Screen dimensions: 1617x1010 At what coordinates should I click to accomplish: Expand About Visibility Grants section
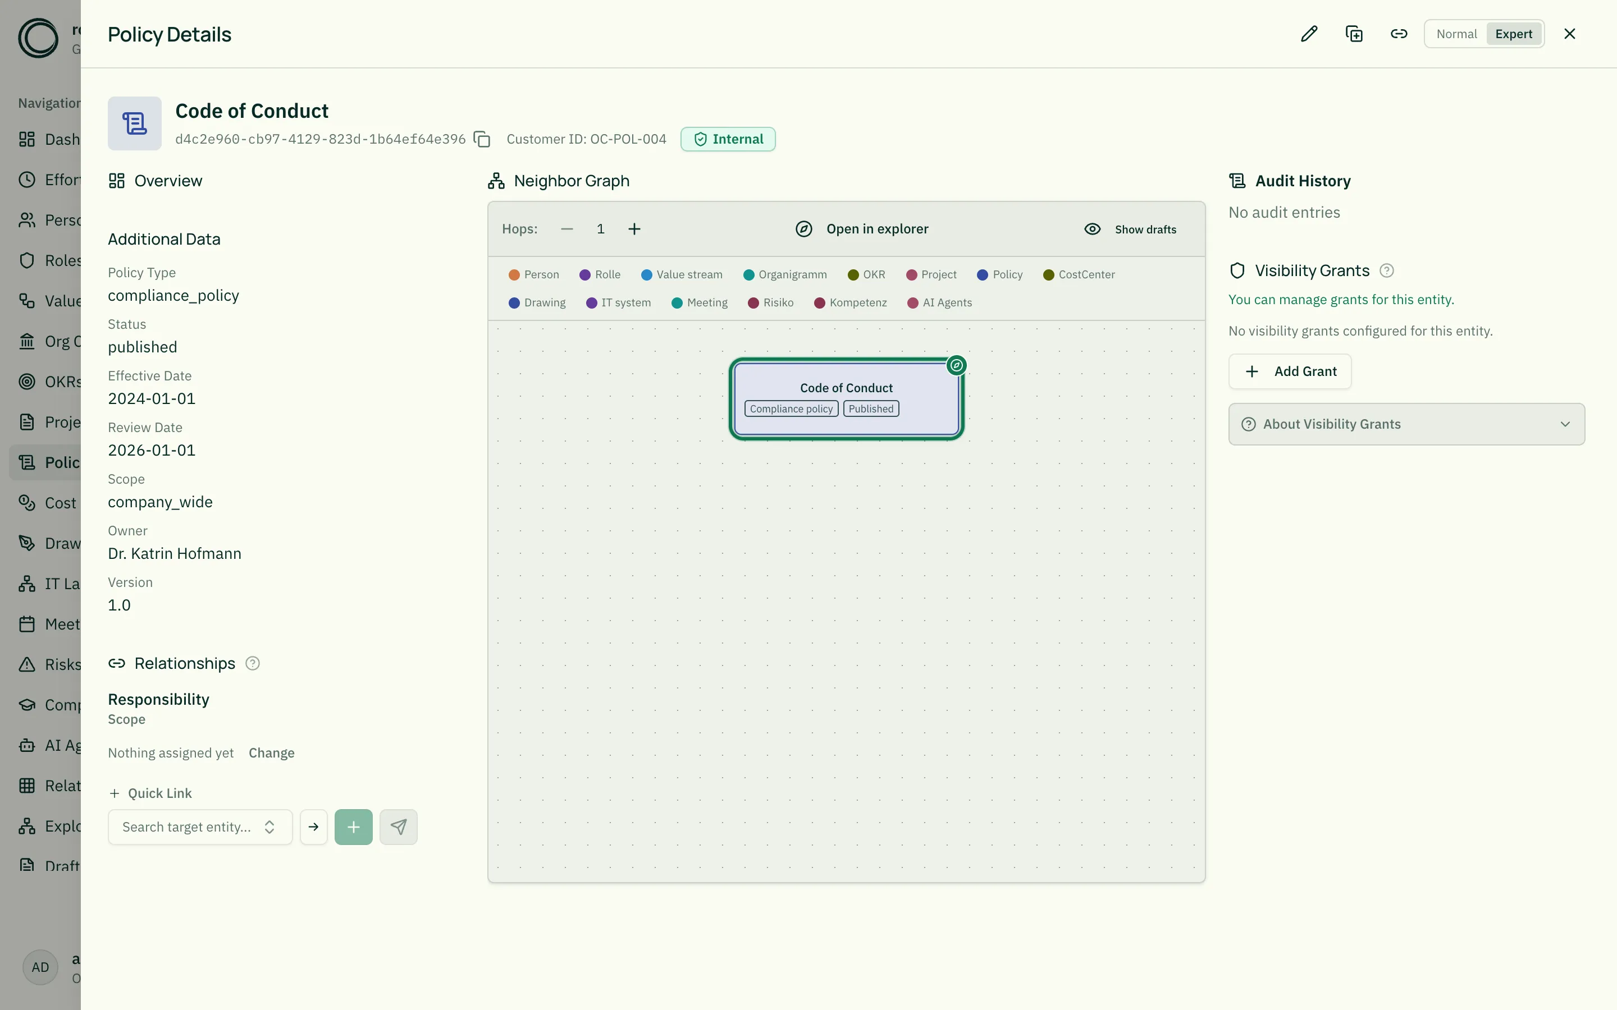point(1406,424)
